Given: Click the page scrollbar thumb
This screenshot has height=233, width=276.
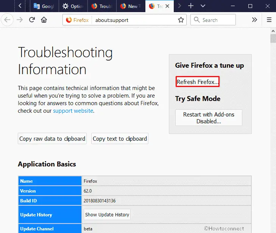Looking at the screenshot, I should click(x=273, y=38).
